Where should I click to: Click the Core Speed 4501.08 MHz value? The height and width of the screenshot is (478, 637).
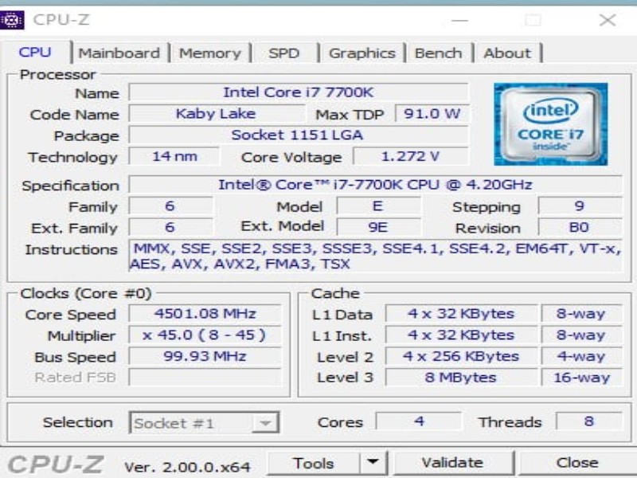point(205,313)
